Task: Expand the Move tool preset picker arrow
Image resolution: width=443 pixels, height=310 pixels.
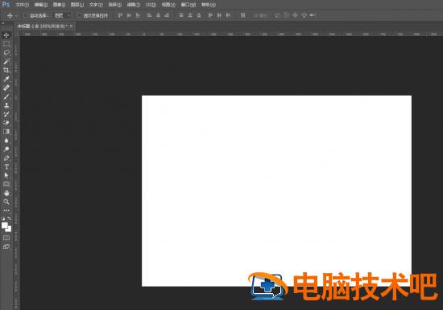Action: coord(16,16)
